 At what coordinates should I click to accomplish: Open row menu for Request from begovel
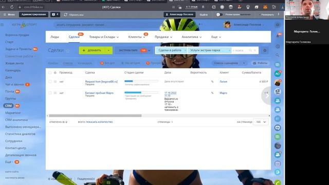[x=55, y=82]
